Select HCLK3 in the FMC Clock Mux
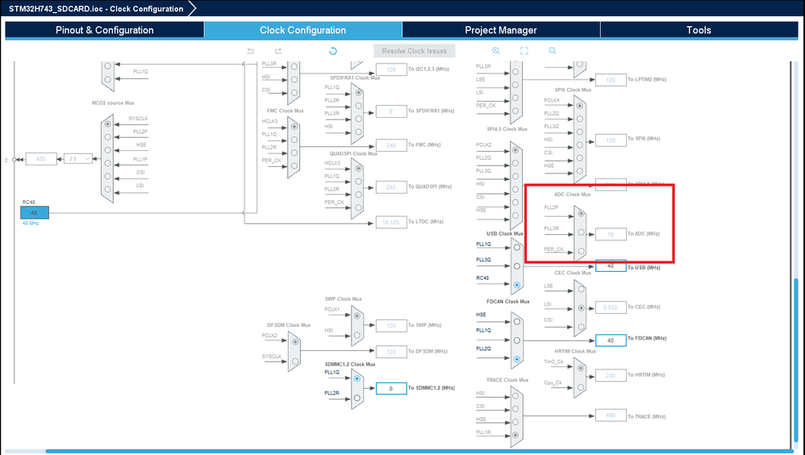Viewport: 805px width, 455px height. (x=294, y=127)
